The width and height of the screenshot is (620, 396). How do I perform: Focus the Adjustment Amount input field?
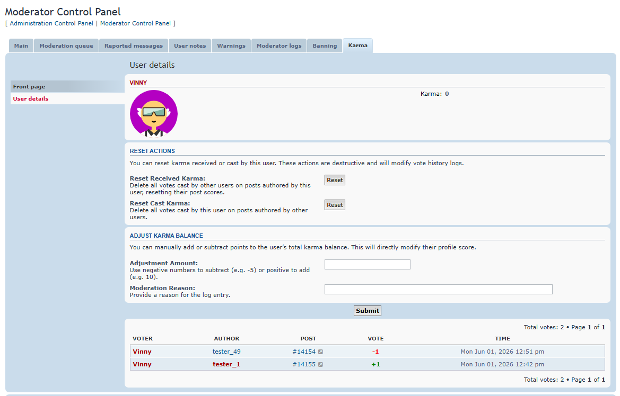(368, 265)
